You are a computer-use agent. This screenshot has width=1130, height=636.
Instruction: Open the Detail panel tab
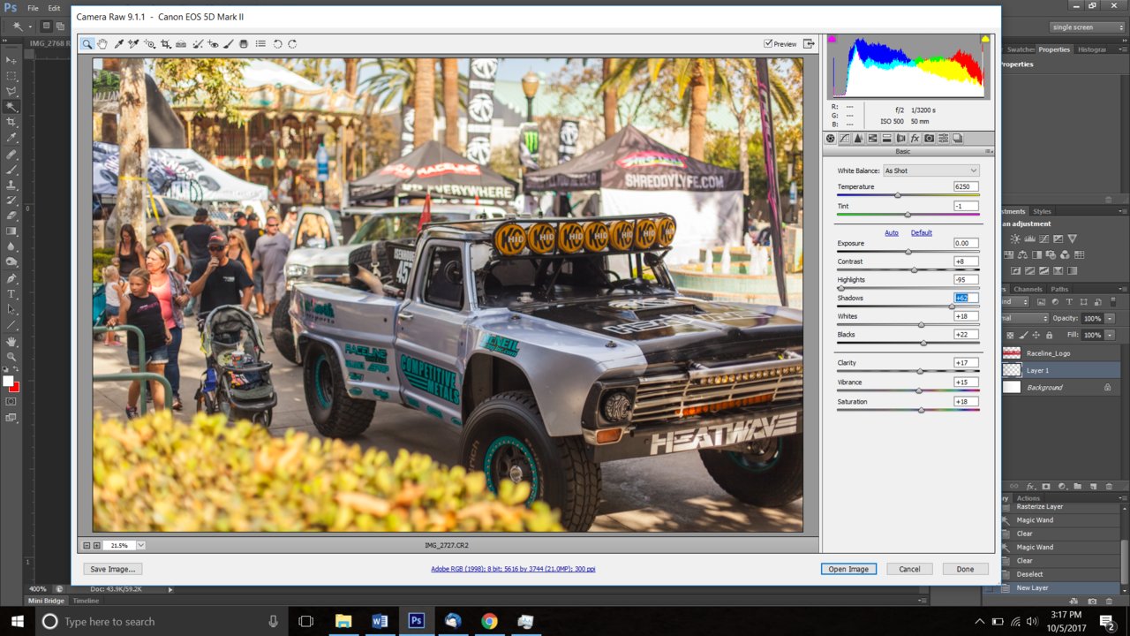point(858,139)
